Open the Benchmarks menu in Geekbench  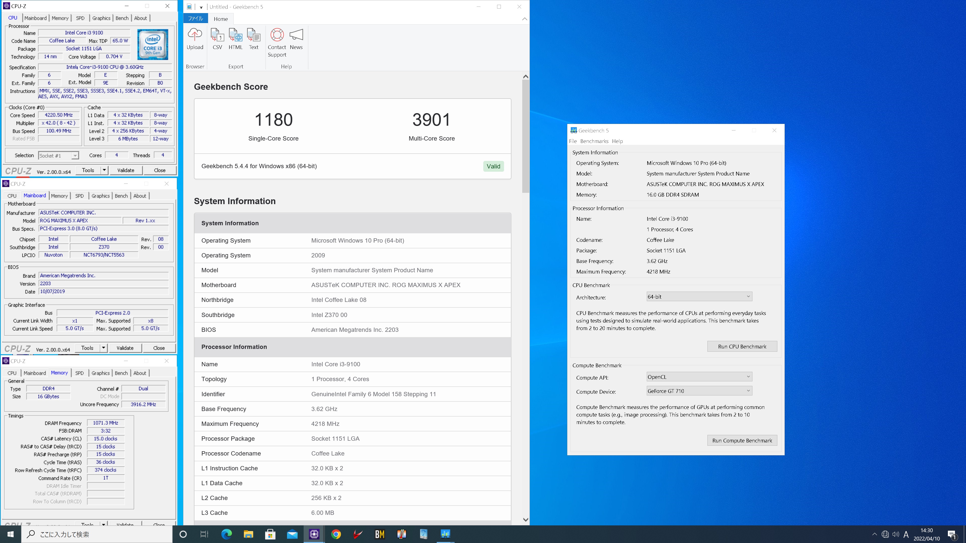click(594, 141)
